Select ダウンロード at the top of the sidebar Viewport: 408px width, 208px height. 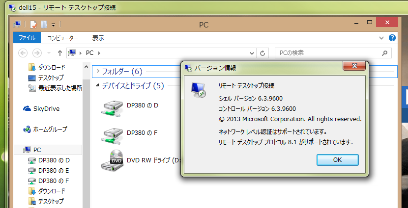47,68
